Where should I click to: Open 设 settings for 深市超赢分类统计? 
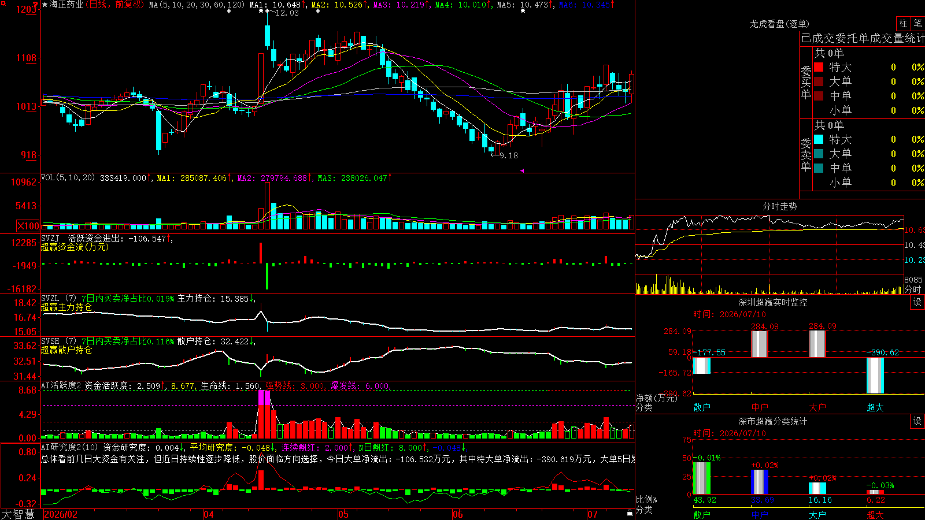click(x=917, y=421)
